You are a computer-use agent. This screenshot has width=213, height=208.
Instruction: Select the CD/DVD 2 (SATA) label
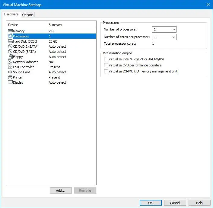(x=26, y=46)
